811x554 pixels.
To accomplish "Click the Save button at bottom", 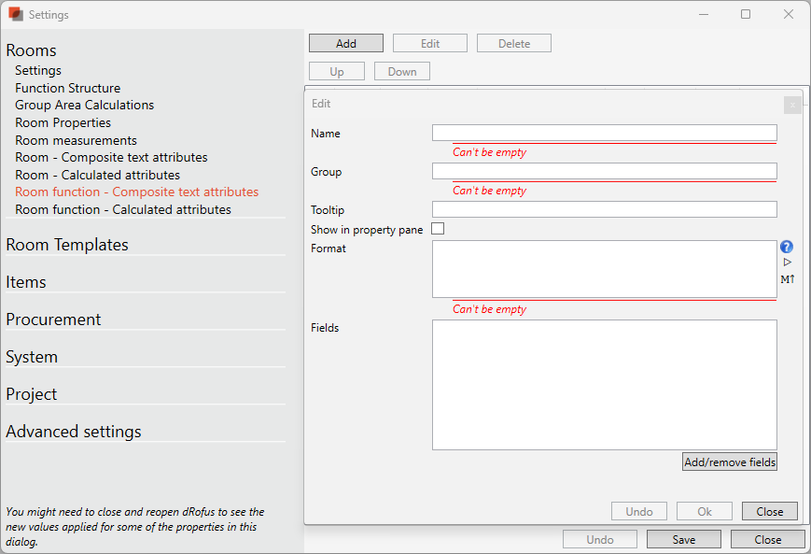I will click(x=683, y=539).
